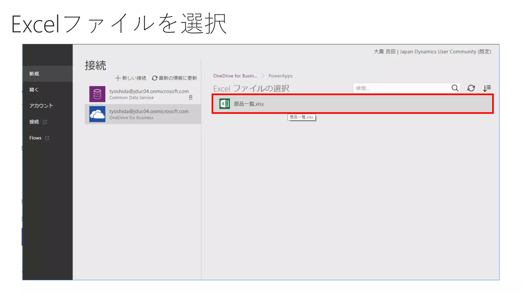Select 開く in the sidebar
The image size is (522, 294).
click(x=47, y=90)
